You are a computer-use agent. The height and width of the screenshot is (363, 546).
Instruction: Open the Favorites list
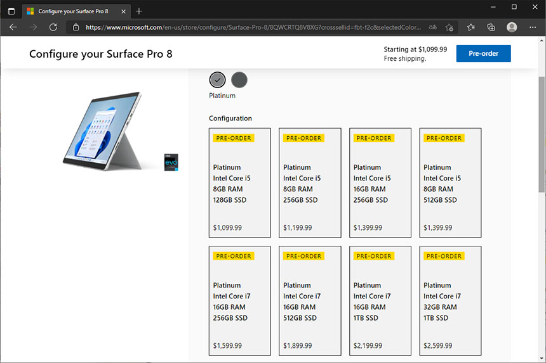(471, 27)
